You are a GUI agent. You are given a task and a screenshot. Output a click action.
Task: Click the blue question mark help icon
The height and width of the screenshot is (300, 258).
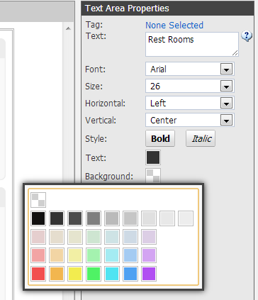click(247, 36)
